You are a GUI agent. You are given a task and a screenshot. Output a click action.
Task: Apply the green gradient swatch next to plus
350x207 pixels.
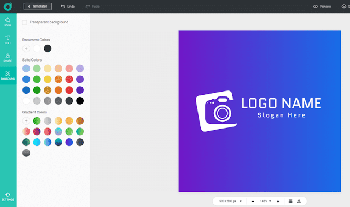(37, 121)
